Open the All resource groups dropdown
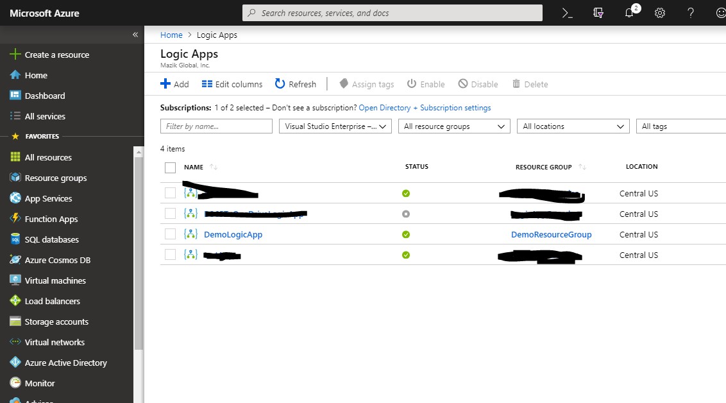The image size is (726, 403). tap(453, 126)
